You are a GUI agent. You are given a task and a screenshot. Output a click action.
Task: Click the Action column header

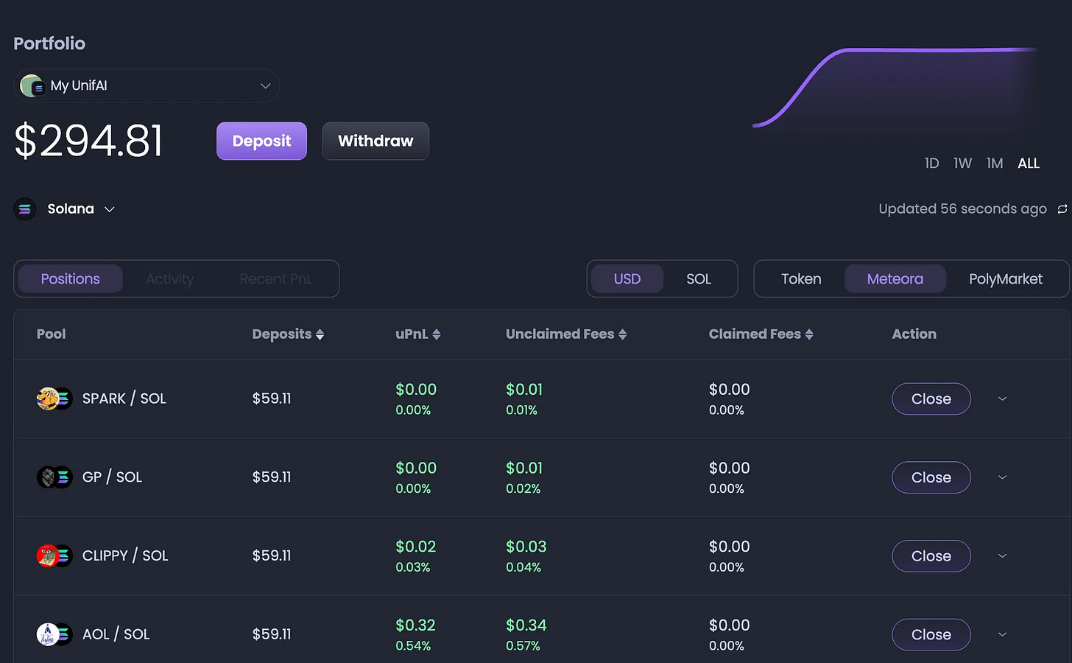(914, 334)
